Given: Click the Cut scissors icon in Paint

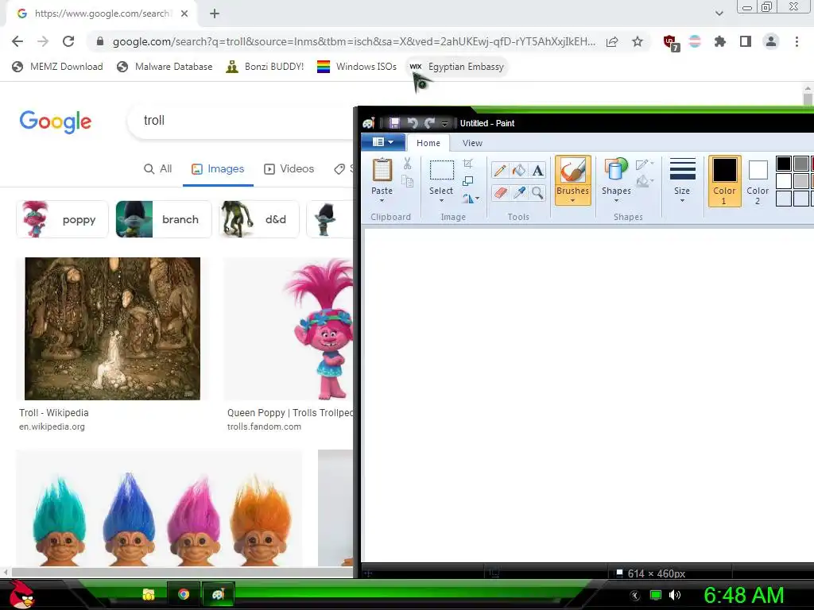Looking at the screenshot, I should (x=408, y=164).
